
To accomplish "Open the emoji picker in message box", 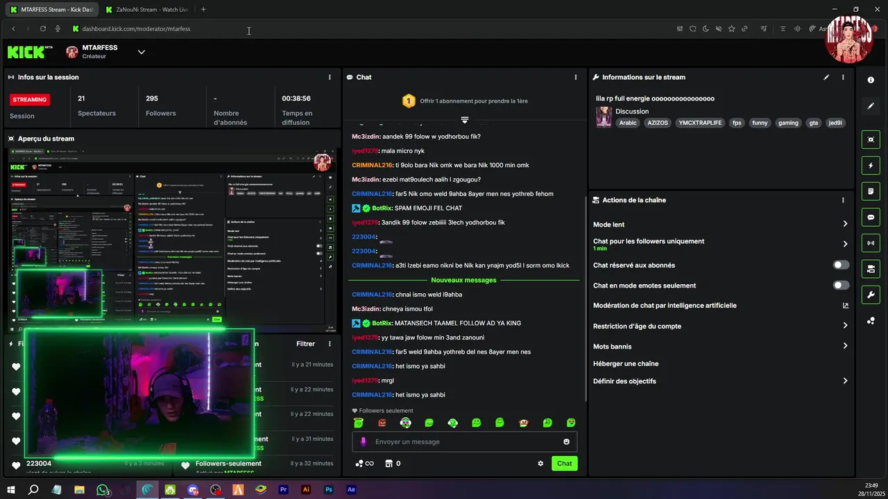I will click(x=566, y=441).
